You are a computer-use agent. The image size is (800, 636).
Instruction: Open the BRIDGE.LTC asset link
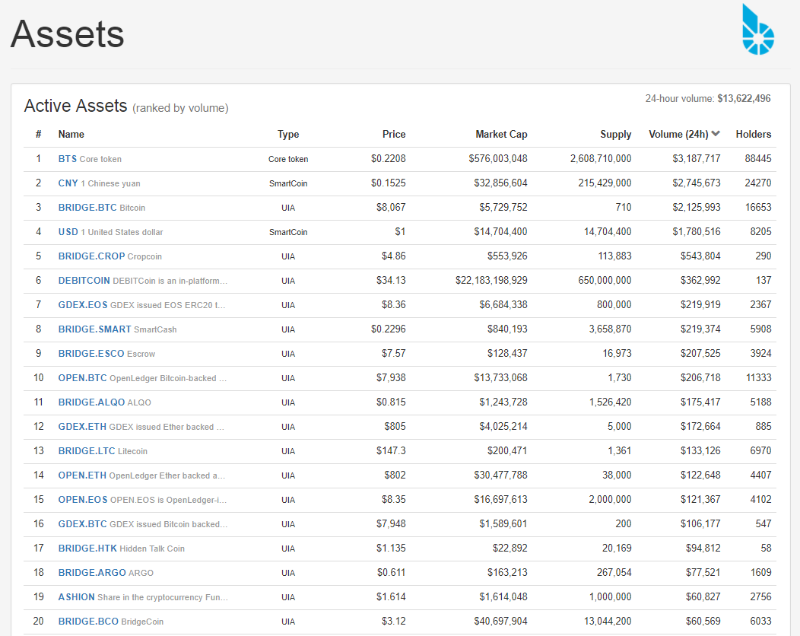(86, 450)
